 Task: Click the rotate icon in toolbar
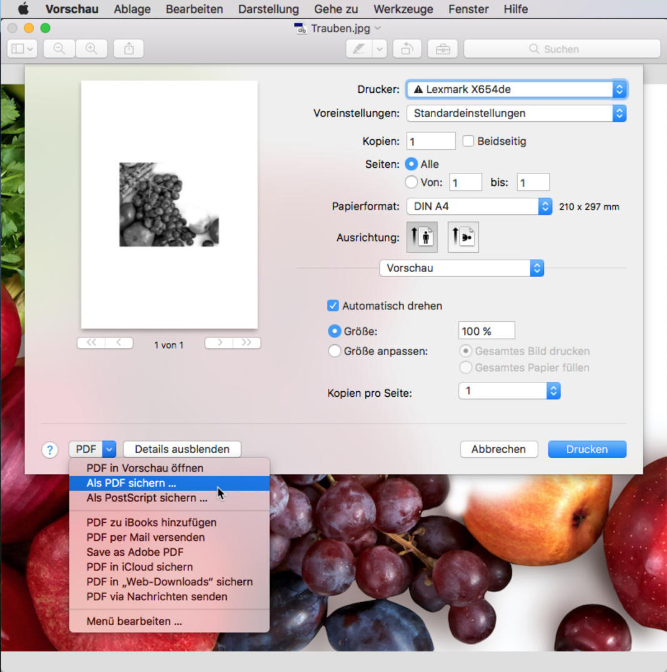407,49
